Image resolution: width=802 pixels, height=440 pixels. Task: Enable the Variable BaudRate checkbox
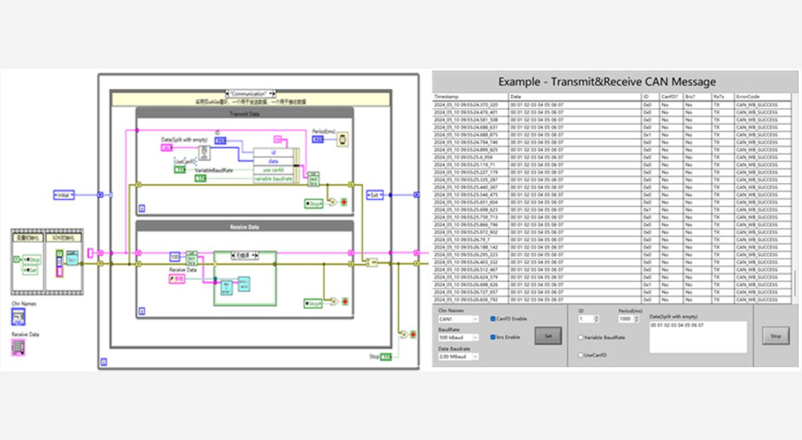581,338
